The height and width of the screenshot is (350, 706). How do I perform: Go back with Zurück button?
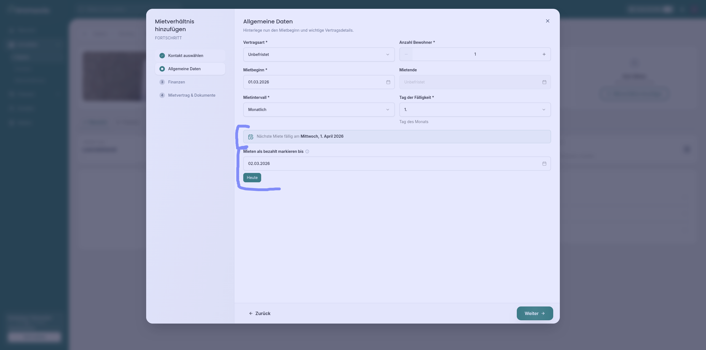(x=260, y=313)
